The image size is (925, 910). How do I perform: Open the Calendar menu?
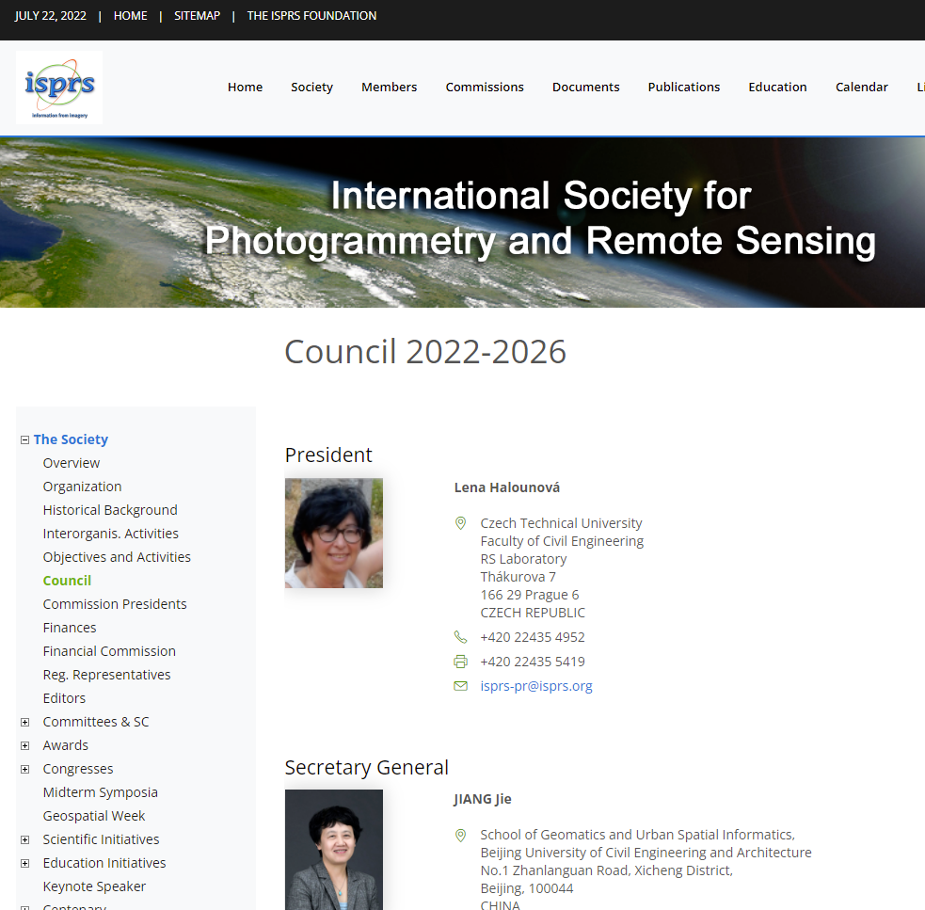862,87
